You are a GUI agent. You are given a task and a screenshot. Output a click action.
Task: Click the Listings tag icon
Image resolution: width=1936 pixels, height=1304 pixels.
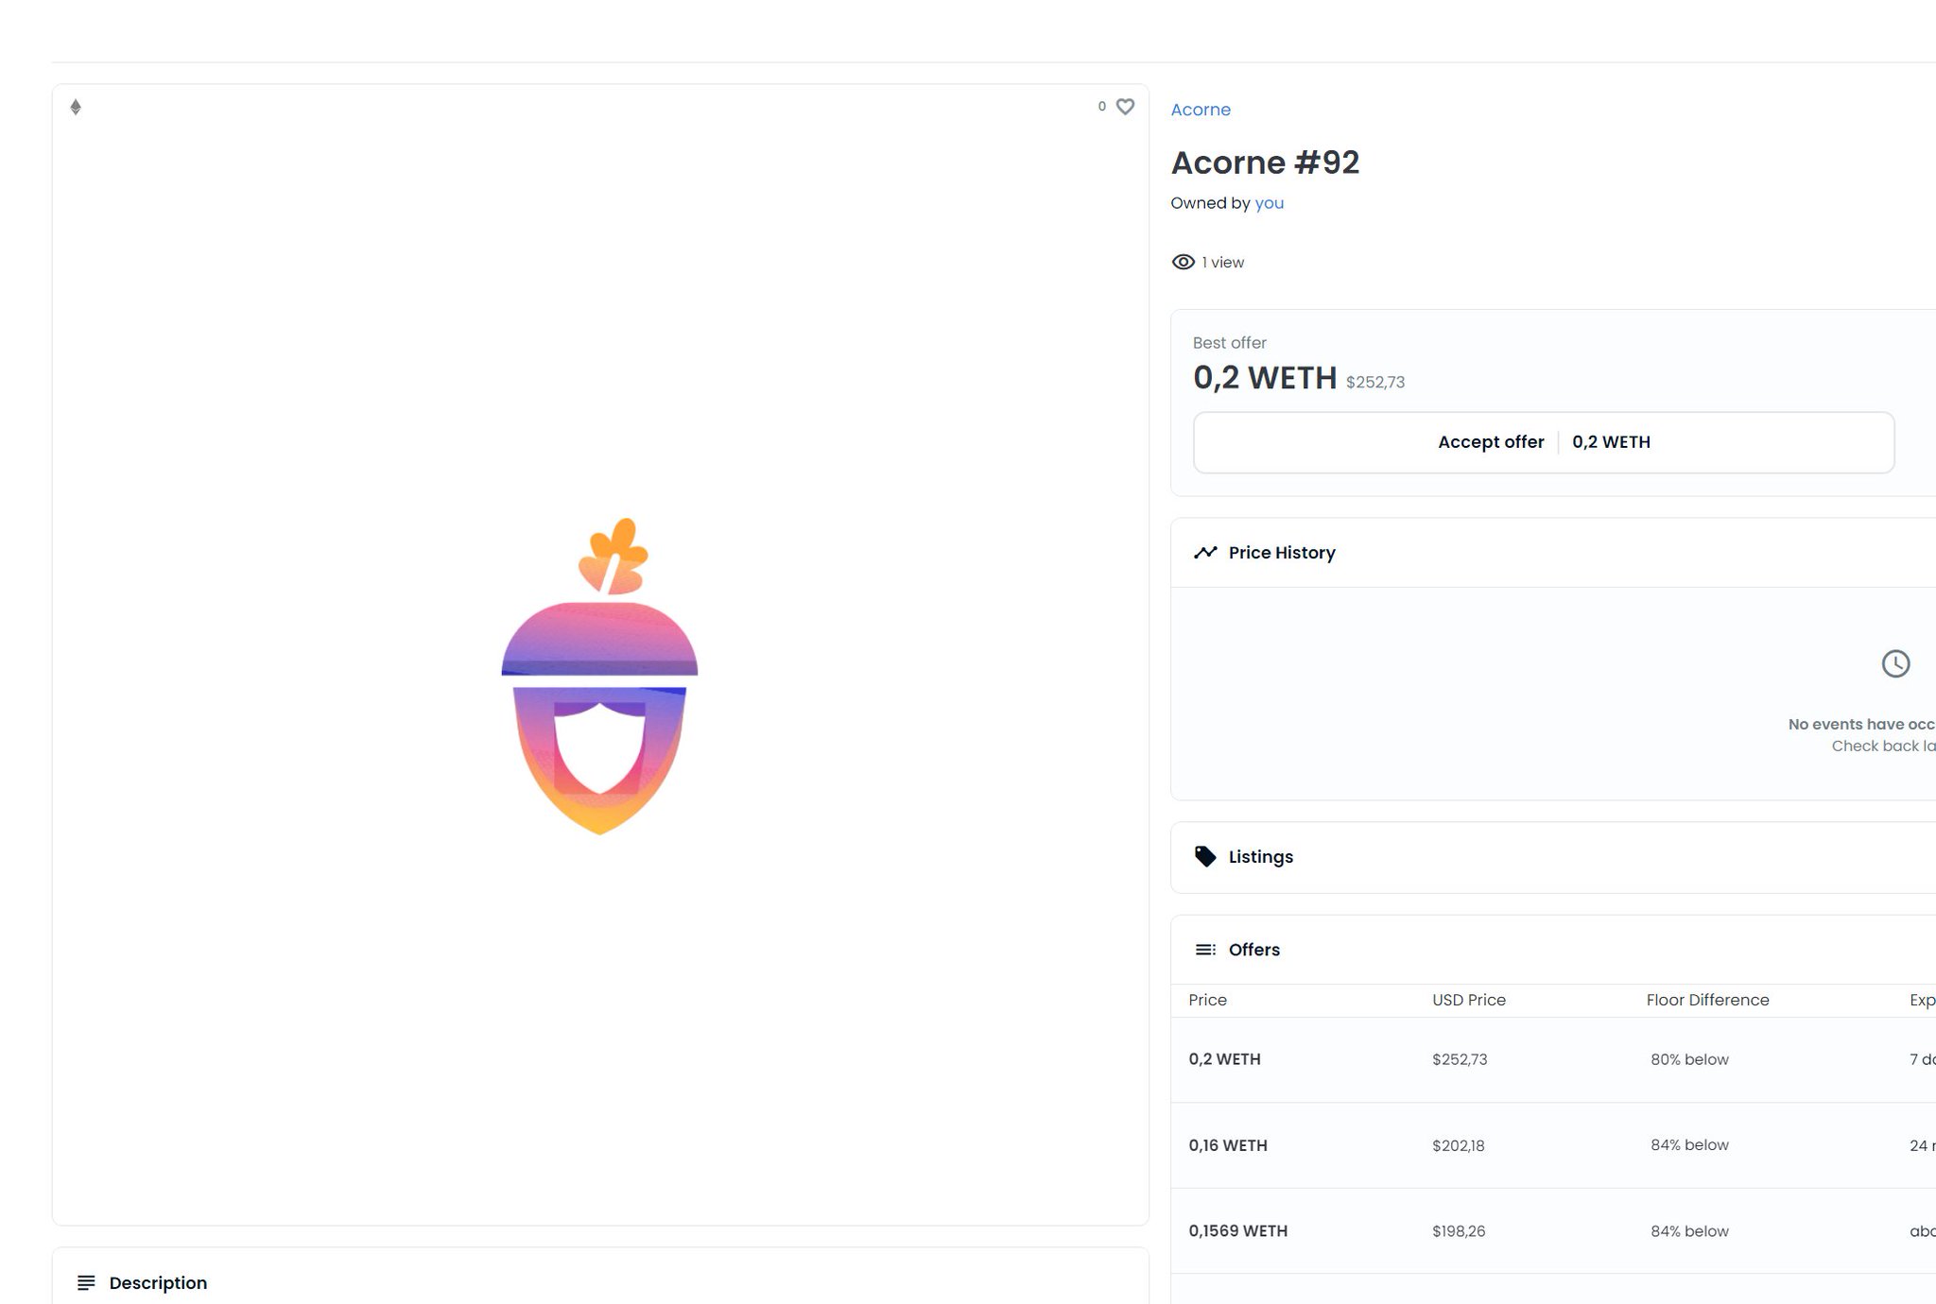pyautogui.click(x=1205, y=857)
